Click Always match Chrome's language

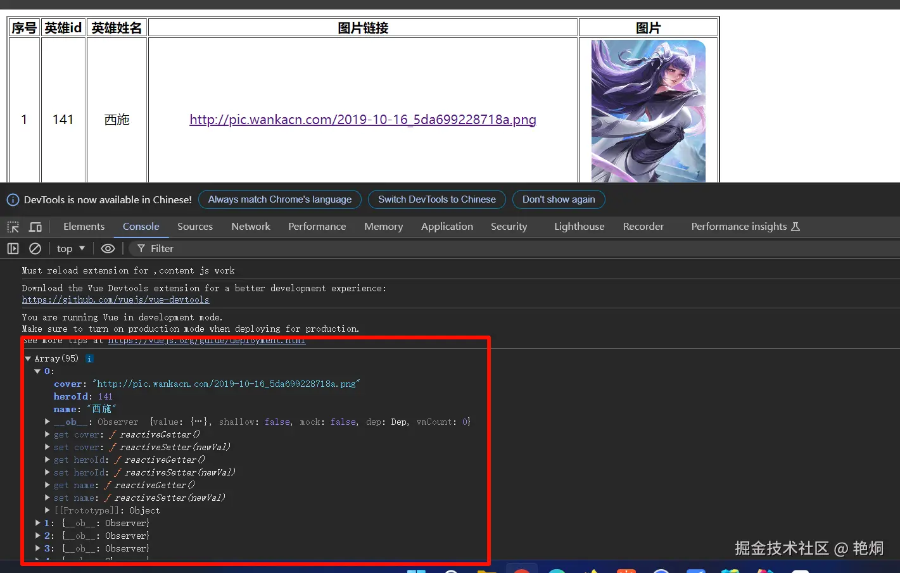coord(280,199)
